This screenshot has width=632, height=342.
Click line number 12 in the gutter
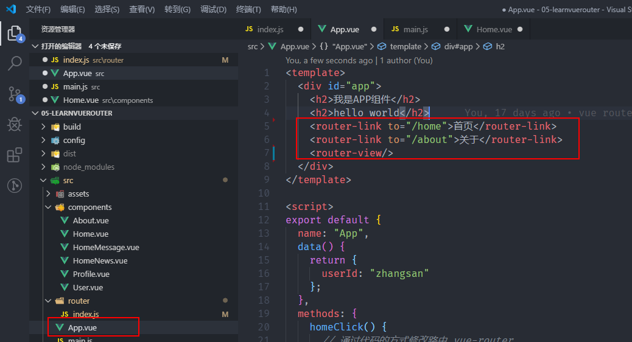pyautogui.click(x=264, y=220)
